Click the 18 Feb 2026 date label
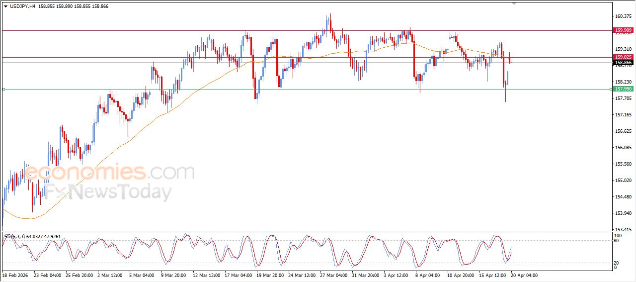 click(15, 275)
